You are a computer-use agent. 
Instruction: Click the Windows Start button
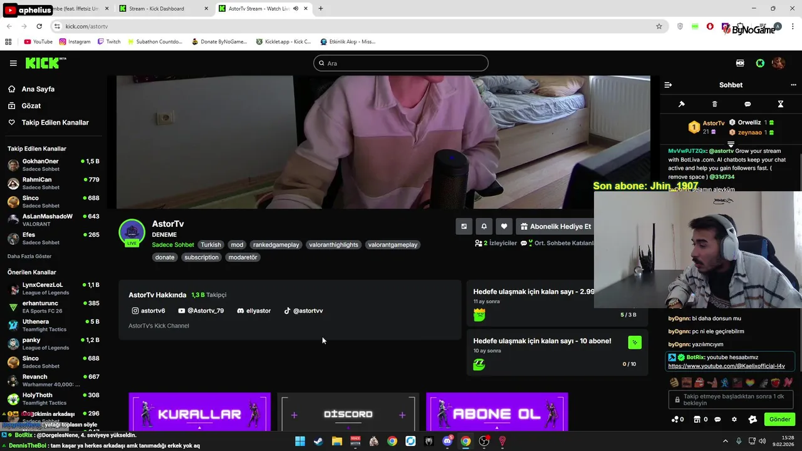(x=300, y=441)
